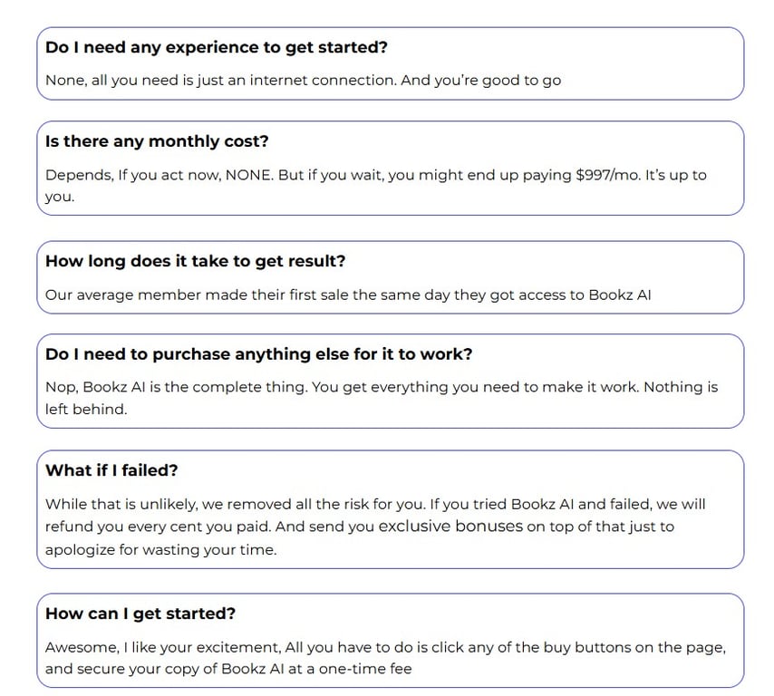The image size is (774, 696).
Task: Click 'Awesome, I like your excitement' answer line
Action: click(x=163, y=648)
